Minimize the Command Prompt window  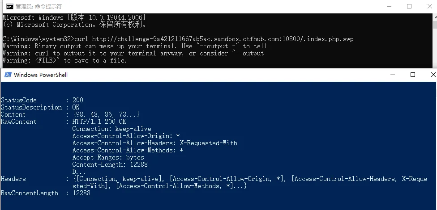[388, 6]
